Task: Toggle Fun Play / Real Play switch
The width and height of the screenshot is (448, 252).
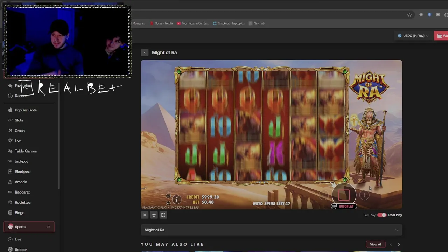Action: 381,215
